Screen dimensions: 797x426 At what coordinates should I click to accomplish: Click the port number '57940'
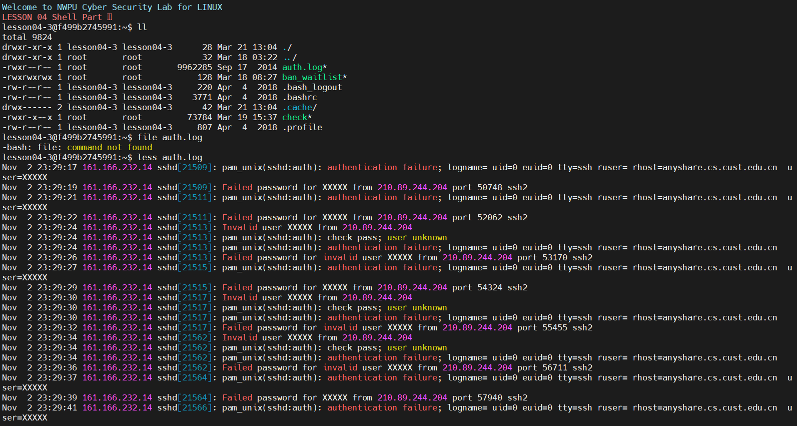pos(490,397)
